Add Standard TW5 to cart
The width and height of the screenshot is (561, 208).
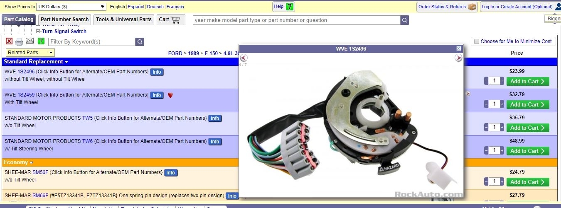[528, 128]
